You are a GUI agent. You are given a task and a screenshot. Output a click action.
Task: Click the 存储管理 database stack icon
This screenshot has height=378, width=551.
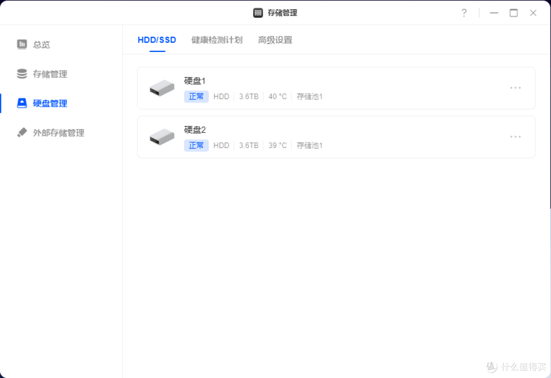pyautogui.click(x=22, y=74)
